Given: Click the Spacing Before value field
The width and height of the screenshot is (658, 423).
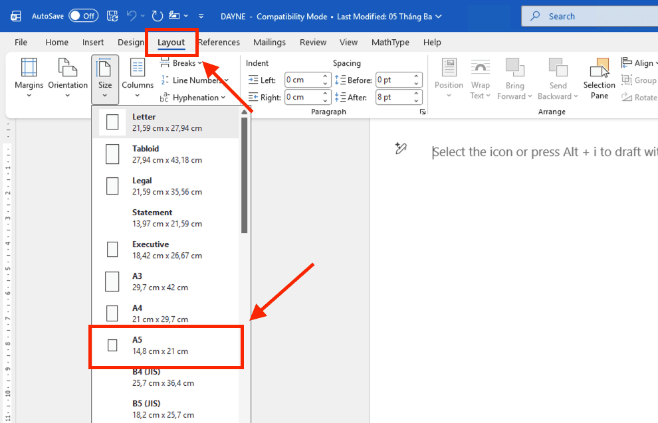Looking at the screenshot, I should click(x=394, y=80).
